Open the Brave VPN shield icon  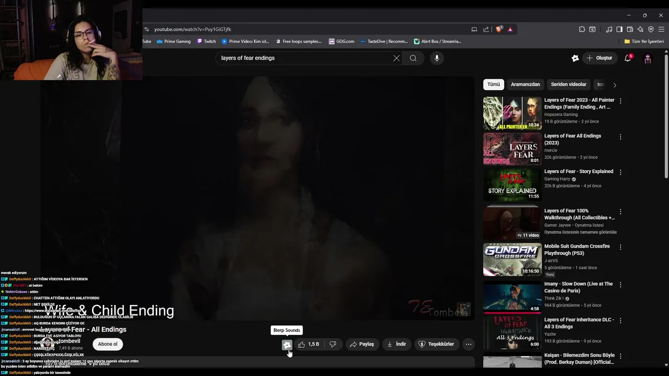point(651,29)
